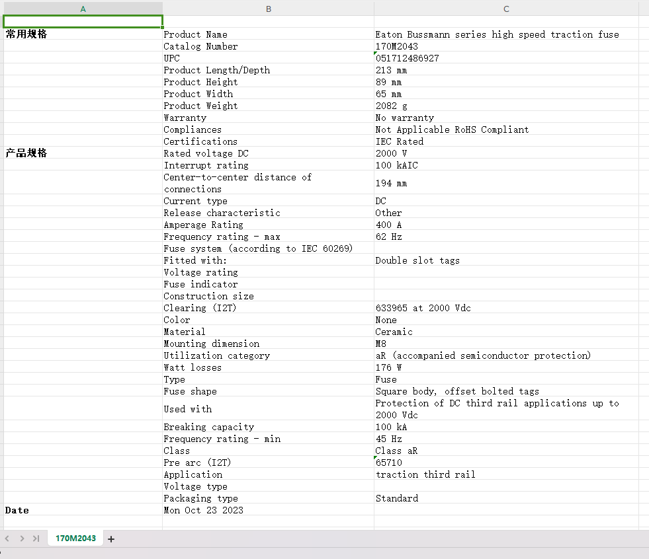The width and height of the screenshot is (649, 559).
Task: Go to next sheet tab arrow
Action: (x=22, y=539)
